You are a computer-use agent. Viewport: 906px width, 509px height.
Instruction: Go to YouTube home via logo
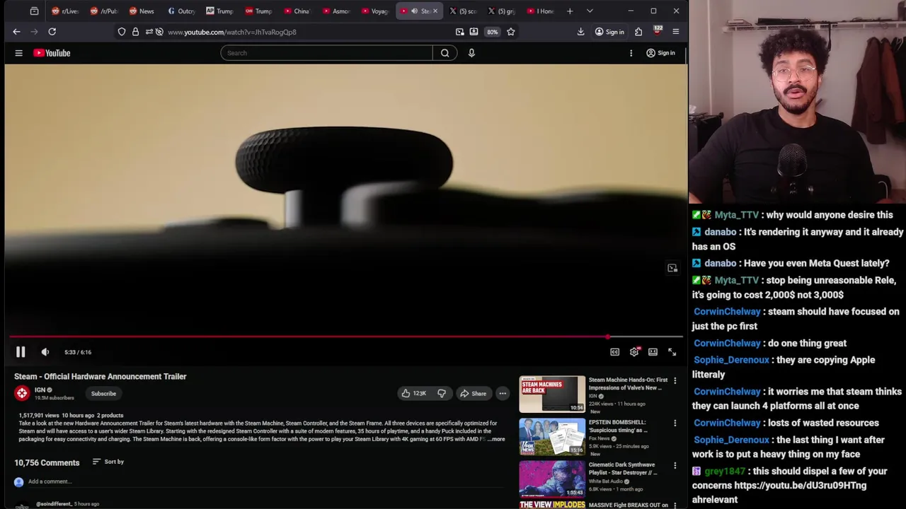pos(52,53)
